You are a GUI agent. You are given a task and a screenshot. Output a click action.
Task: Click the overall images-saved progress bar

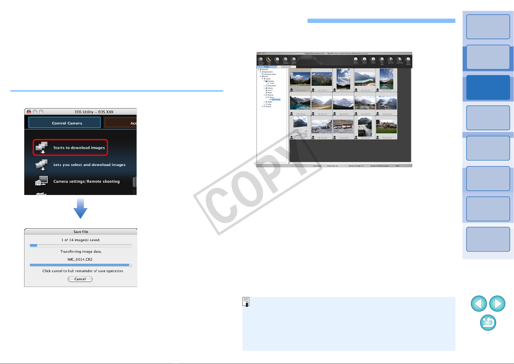coord(81,245)
